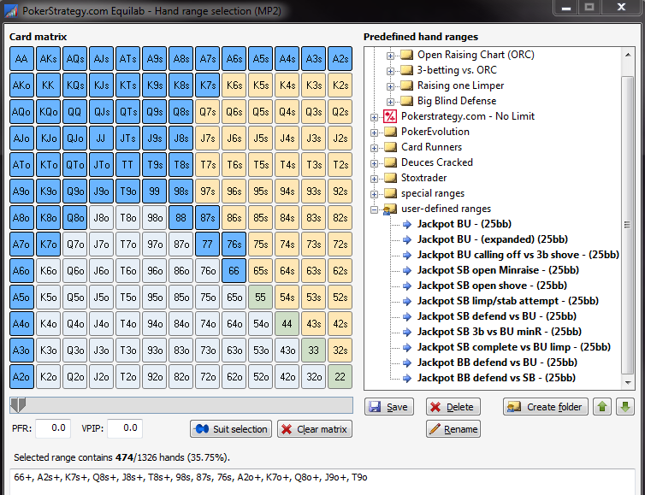Click the Jackpot BU - (25bb) arrow icon
This screenshot has height=495, width=645.
[407, 225]
